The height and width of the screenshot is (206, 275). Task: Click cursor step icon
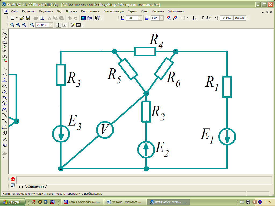pos(122,18)
